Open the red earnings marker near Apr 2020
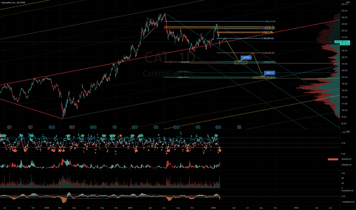 73,127
